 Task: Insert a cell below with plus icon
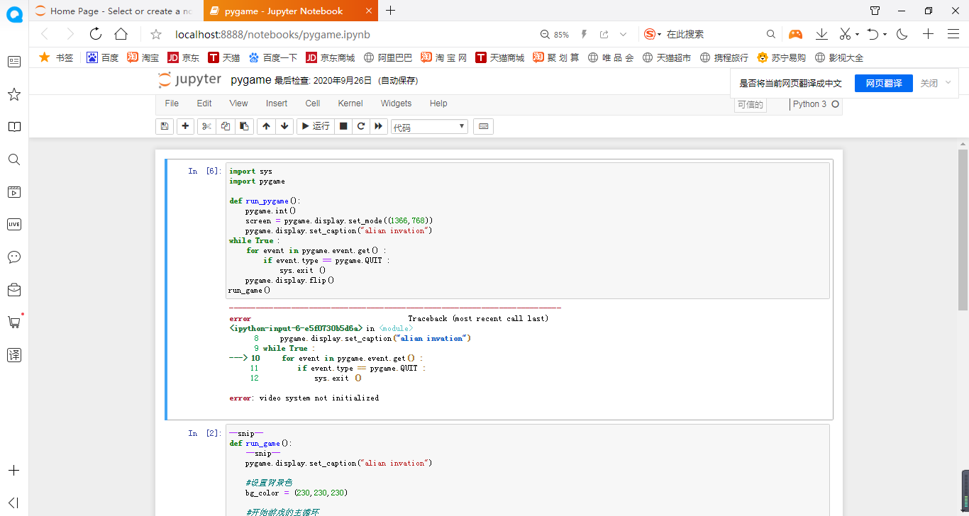[185, 126]
